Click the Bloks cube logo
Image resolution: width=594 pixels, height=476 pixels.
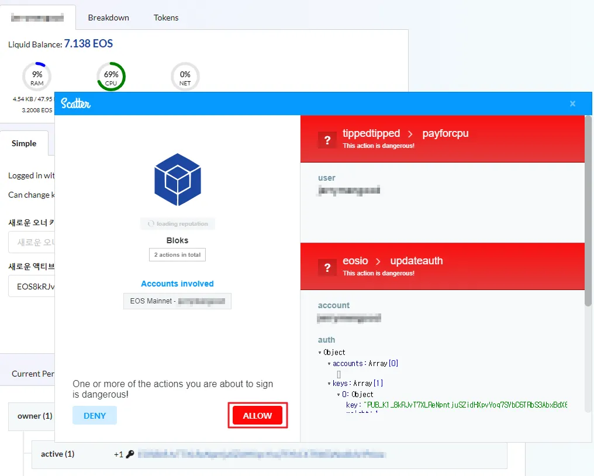pyautogui.click(x=178, y=180)
